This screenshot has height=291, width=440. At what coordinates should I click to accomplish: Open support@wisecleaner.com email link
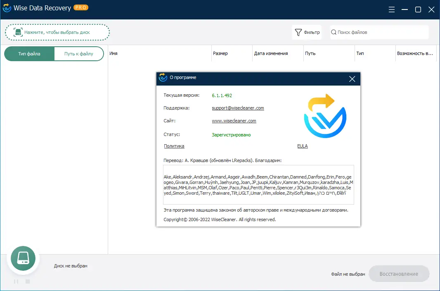coord(238,108)
